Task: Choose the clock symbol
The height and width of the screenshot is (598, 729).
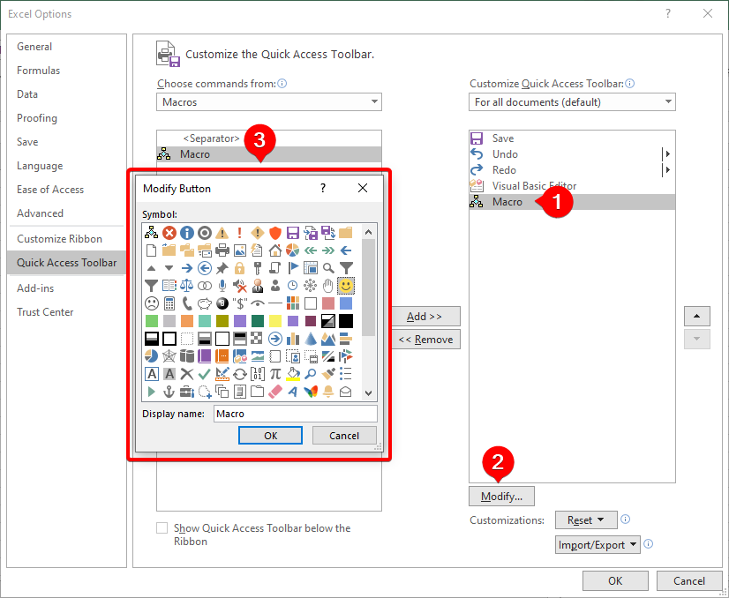Action: point(293,285)
